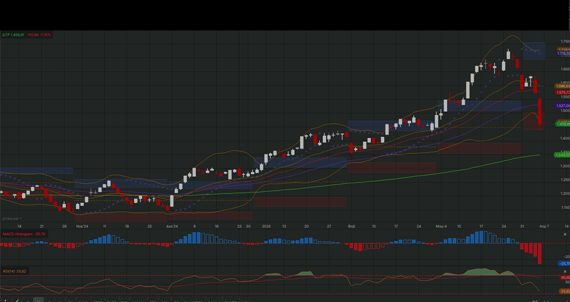Click the Φεβ date axis label

tap(352, 226)
